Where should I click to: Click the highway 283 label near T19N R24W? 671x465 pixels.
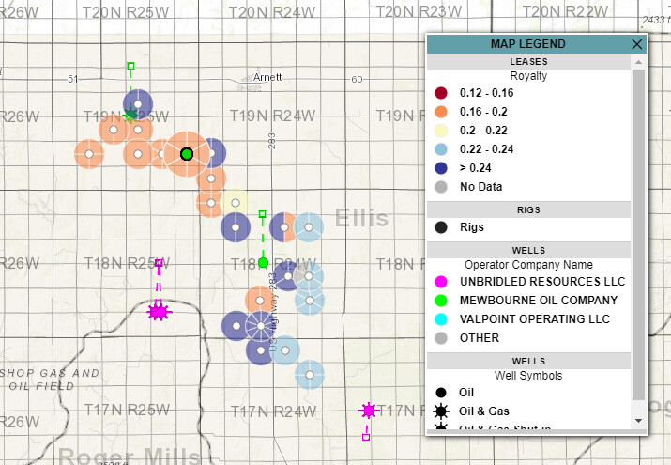click(x=272, y=141)
